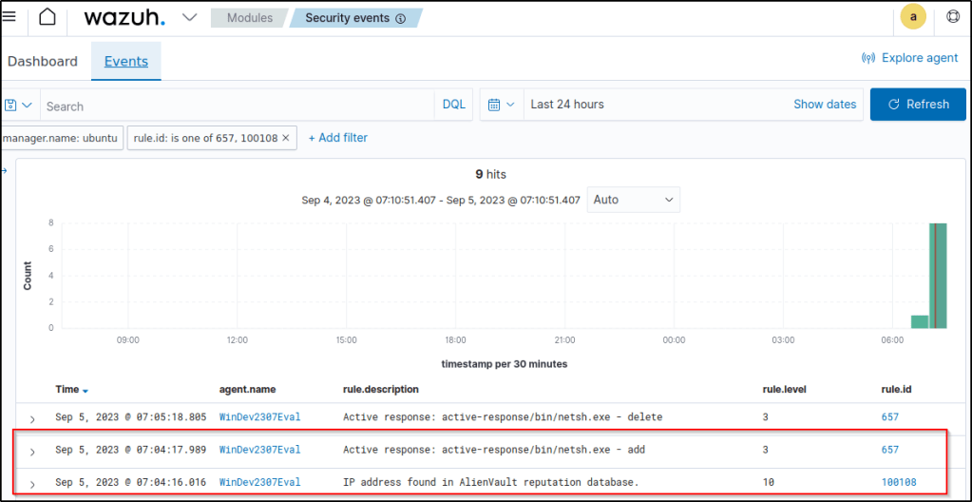
Task: Open the calendar quick date menu
Action: [x=501, y=105]
